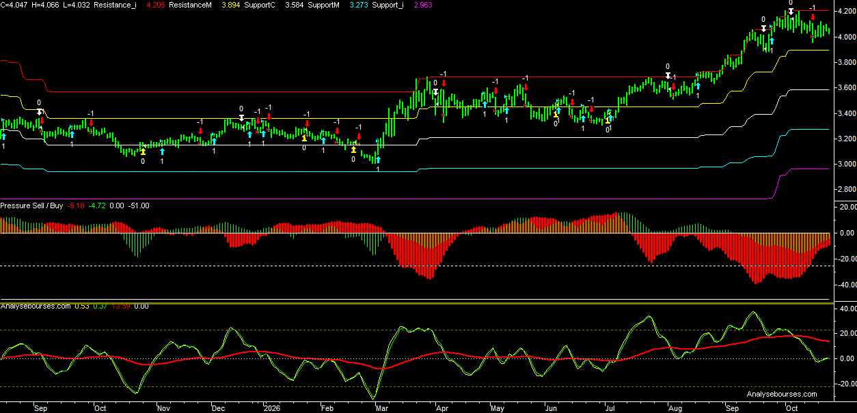
Task: Click the yellow 0.53 oscillator value
Action: 81,307
